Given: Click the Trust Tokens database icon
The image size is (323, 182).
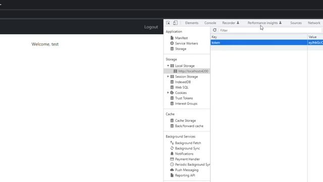Looking at the screenshot, I should click(172, 98).
